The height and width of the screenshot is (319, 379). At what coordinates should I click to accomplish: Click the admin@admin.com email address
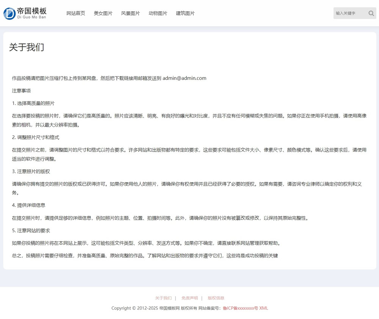tap(184, 78)
